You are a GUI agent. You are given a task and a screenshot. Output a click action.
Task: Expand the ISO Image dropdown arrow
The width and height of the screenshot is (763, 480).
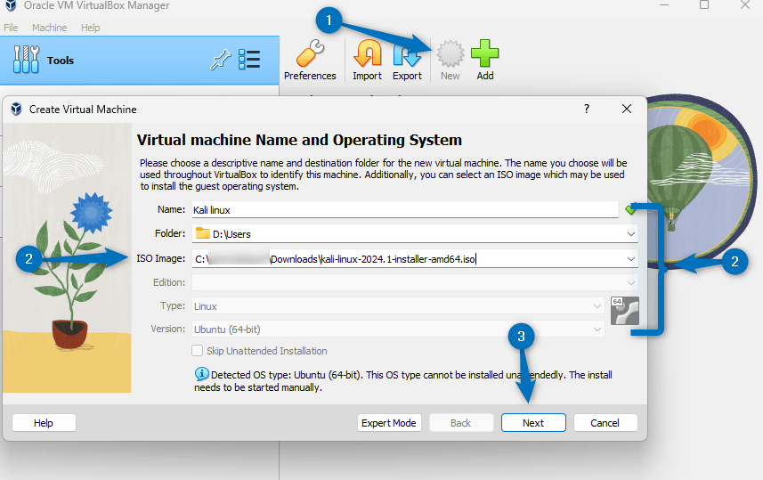[630, 259]
